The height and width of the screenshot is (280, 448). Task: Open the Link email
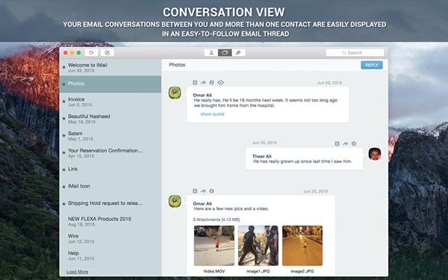111,169
